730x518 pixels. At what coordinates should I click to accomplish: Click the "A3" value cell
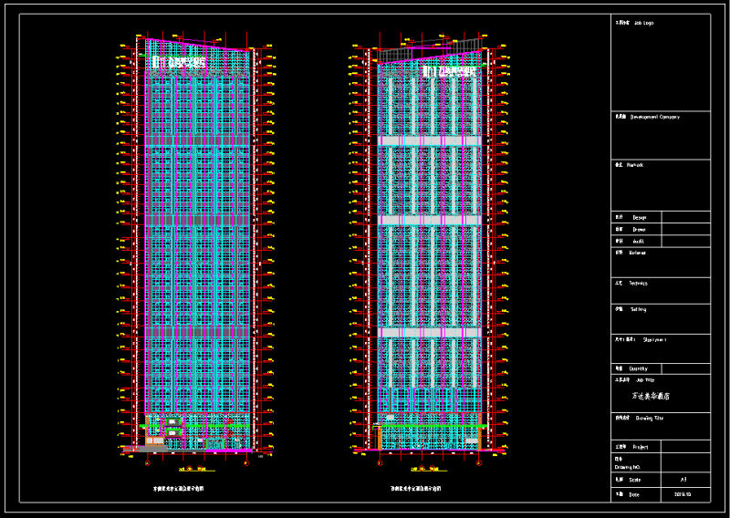(x=686, y=480)
